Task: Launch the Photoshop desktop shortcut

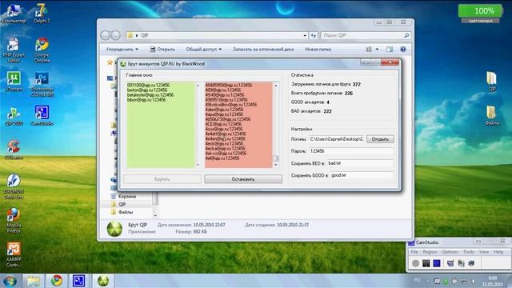Action: tap(42, 84)
